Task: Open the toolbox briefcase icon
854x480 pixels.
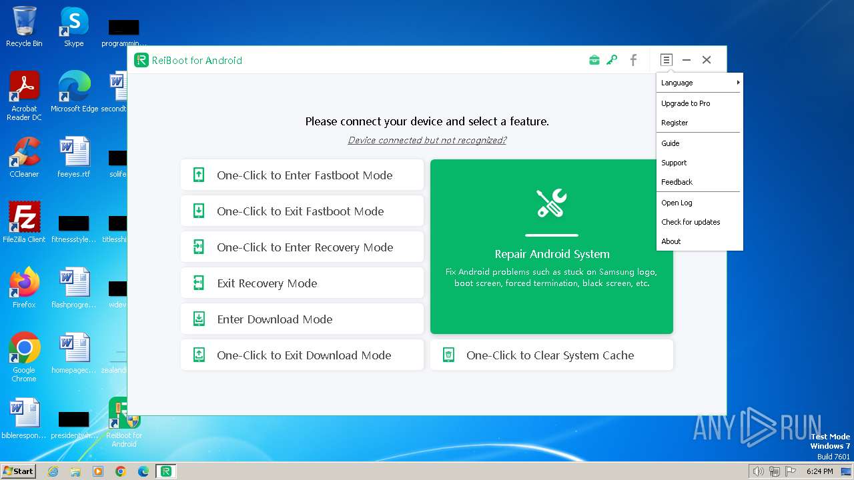Action: [x=594, y=60]
